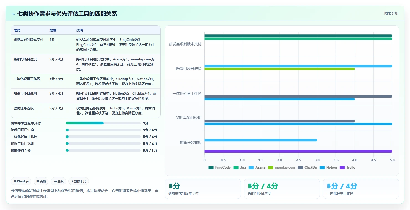The image size is (410, 210).
Task: Open the 跨部门项目进度 data card
Action: pos(282,189)
